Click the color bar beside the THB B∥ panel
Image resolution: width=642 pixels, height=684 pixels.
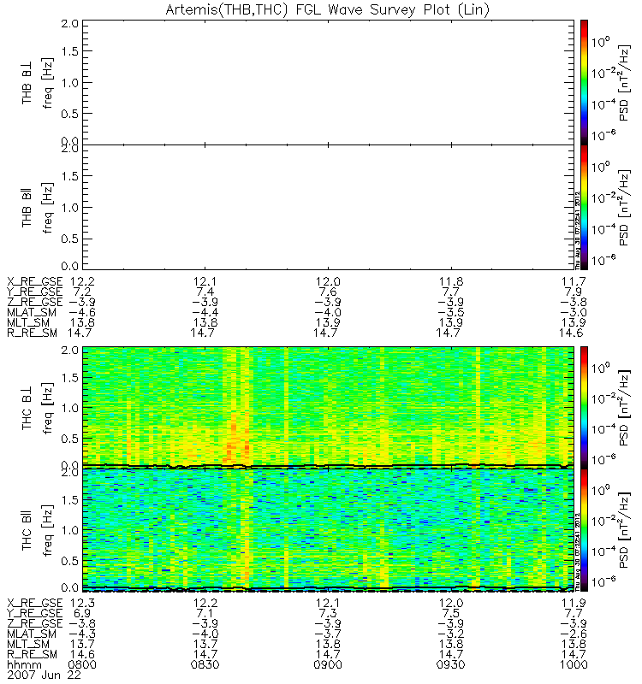(584, 207)
